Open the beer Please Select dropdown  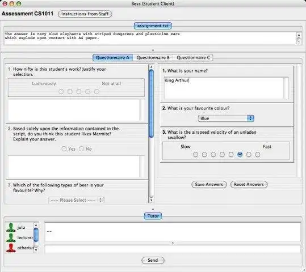[x=76, y=200]
